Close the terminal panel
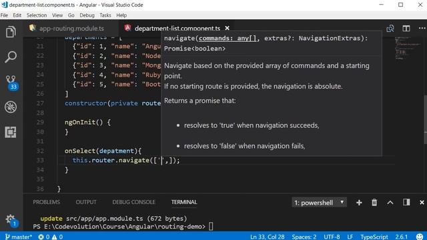This screenshot has height=240, width=427. pos(422,203)
